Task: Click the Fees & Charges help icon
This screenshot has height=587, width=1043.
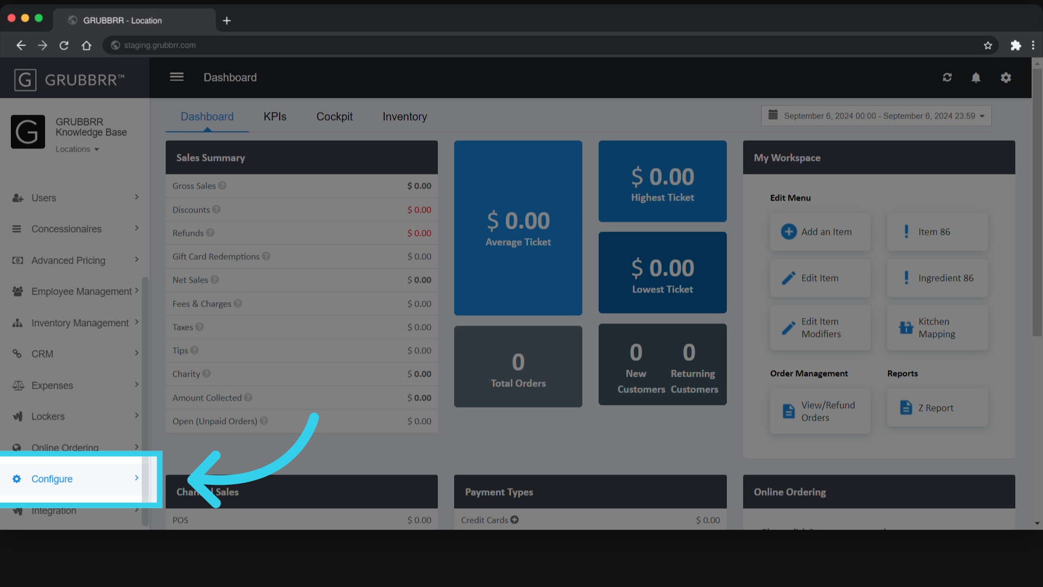Action: point(238,303)
